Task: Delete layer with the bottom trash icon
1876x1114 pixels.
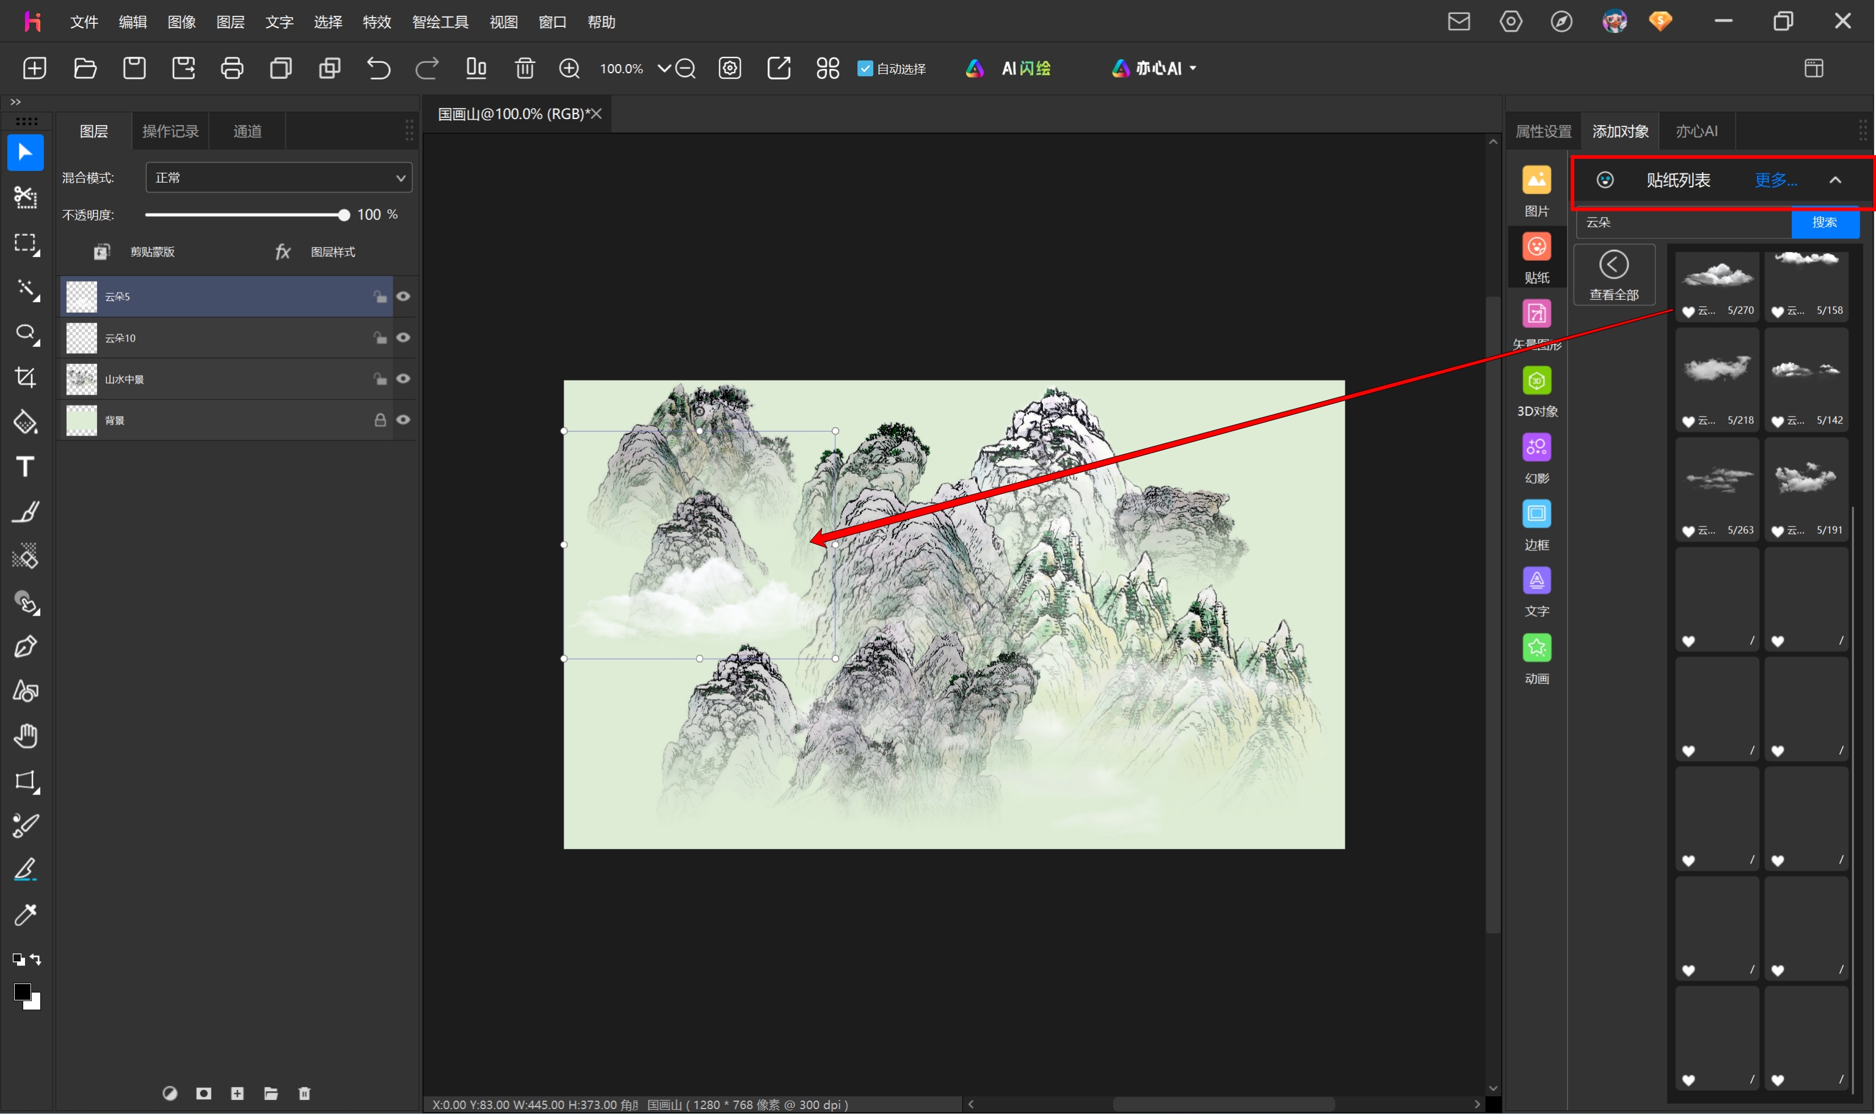Action: [x=304, y=1093]
